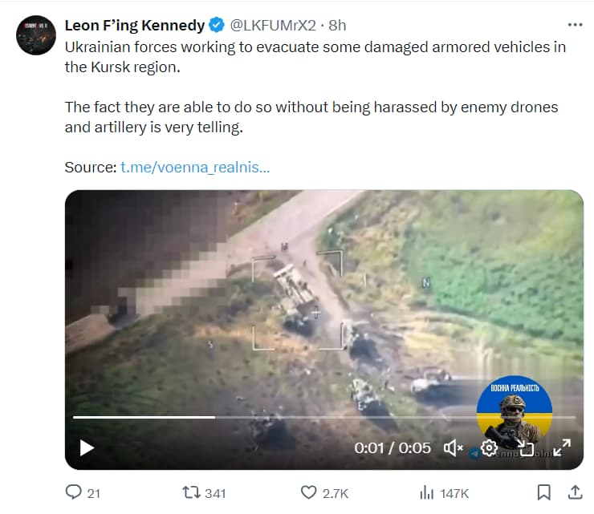Repost this tweet
This screenshot has height=514, width=594.
tap(193, 492)
